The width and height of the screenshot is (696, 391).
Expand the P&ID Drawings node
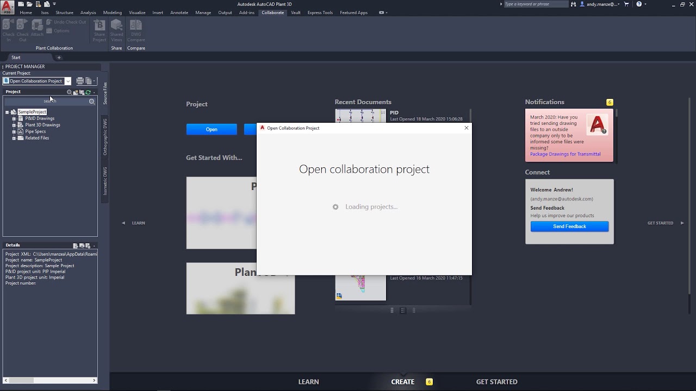tap(14, 118)
